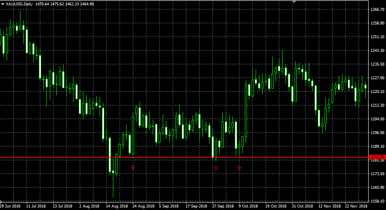386x210 pixels.
Task: Click the 5 Sep 2018 date label
Action: tap(169, 206)
